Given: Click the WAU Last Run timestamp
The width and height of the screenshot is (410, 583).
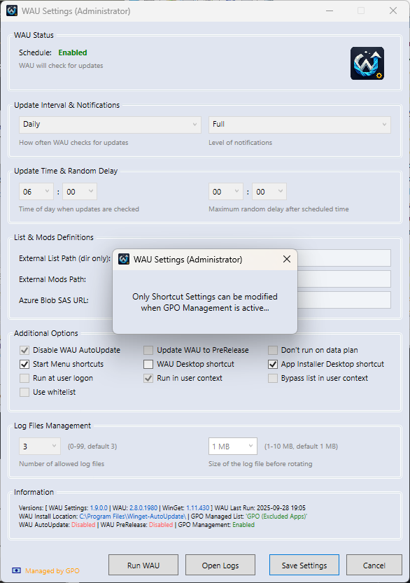Looking at the screenshot, I should click(x=281, y=508).
